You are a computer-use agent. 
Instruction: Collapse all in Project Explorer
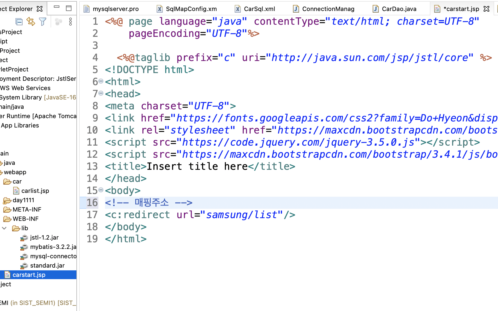19,22
